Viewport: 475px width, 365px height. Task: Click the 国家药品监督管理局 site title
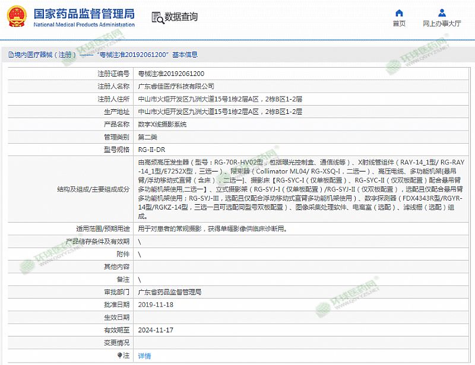[x=83, y=13]
